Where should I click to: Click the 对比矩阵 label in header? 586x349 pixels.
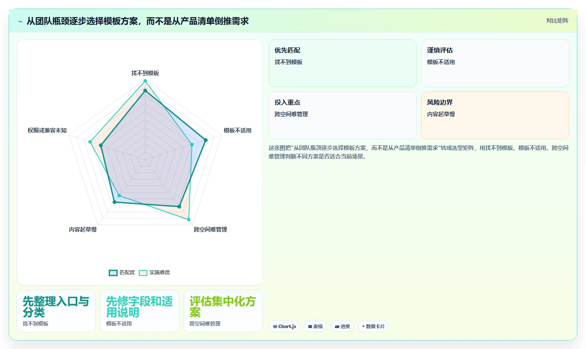[557, 21]
